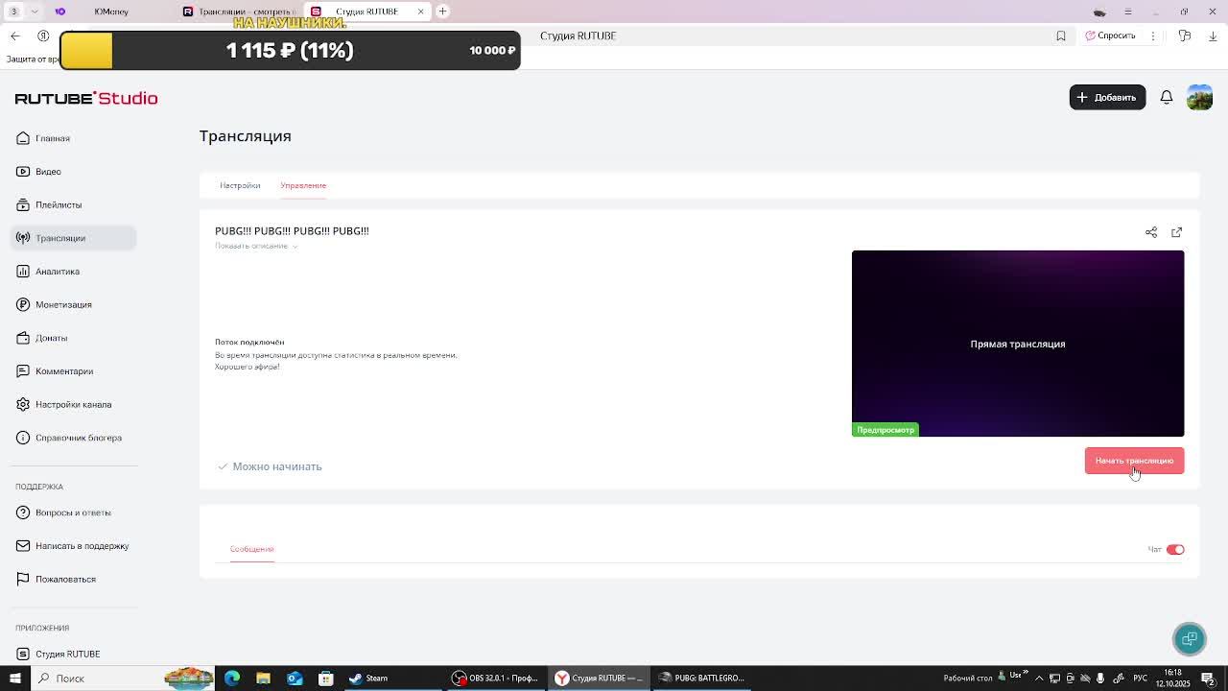Click the Поток подключён status text
Screen dimensions: 1228x691
point(249,342)
